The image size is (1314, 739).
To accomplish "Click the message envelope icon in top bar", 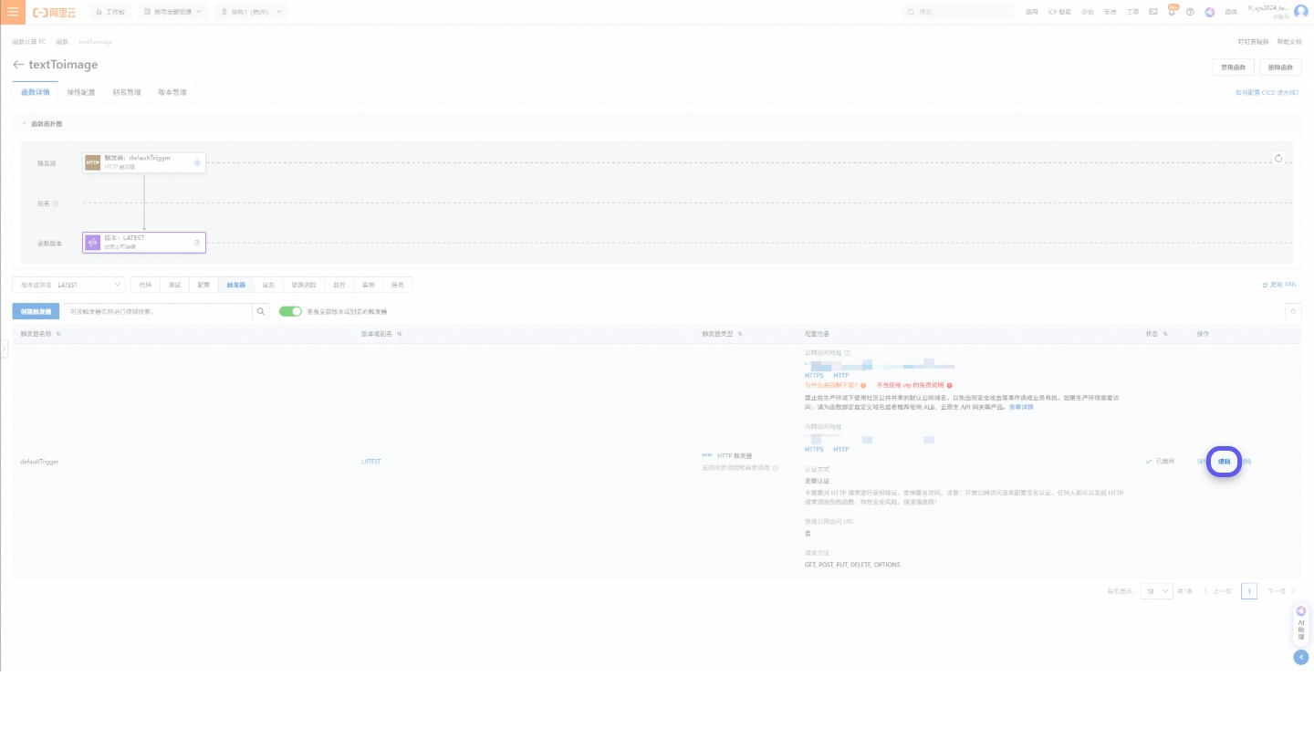I will [x=1152, y=12].
